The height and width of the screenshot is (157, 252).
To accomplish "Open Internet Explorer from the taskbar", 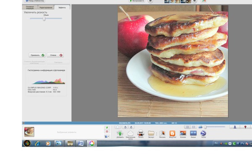I will click(x=37, y=143).
